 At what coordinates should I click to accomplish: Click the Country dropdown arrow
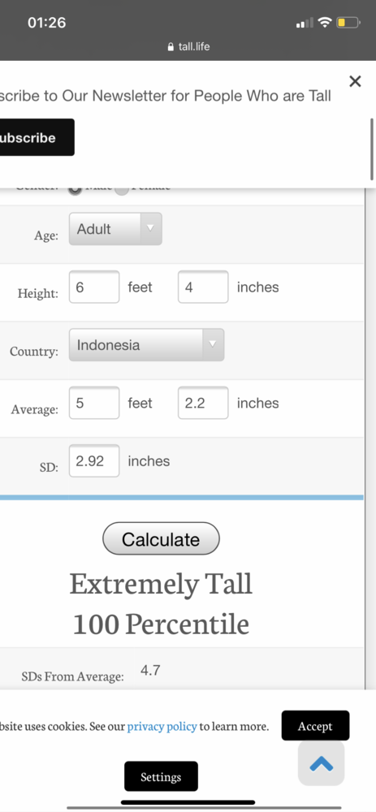click(211, 345)
